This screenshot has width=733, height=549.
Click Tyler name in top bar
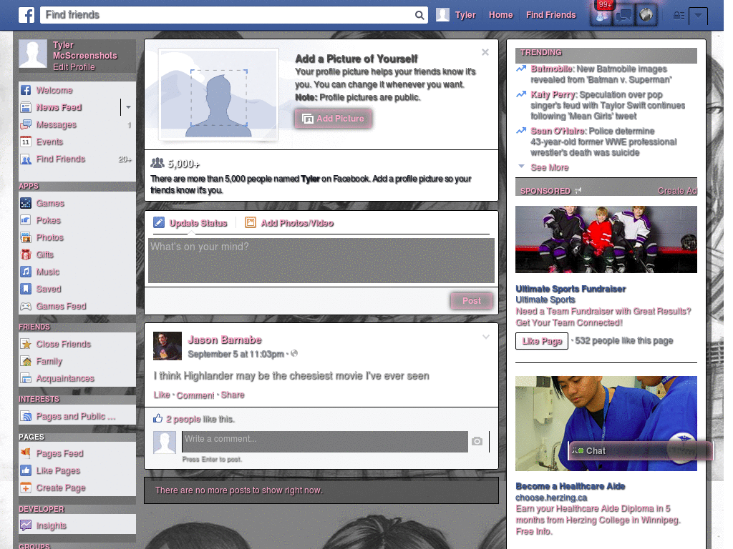(465, 15)
